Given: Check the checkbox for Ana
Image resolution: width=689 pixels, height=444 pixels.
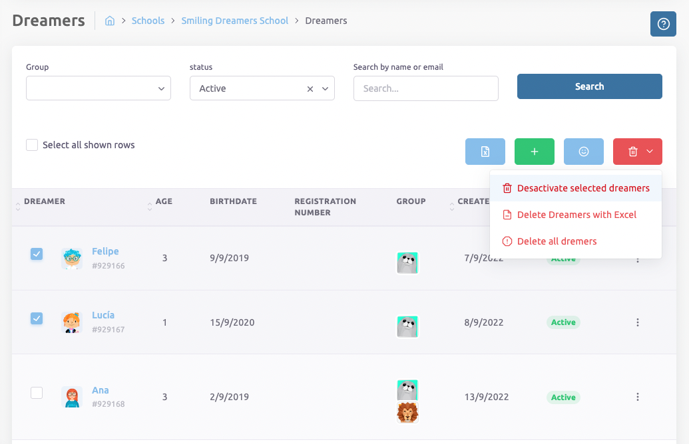Looking at the screenshot, I should 37,393.
